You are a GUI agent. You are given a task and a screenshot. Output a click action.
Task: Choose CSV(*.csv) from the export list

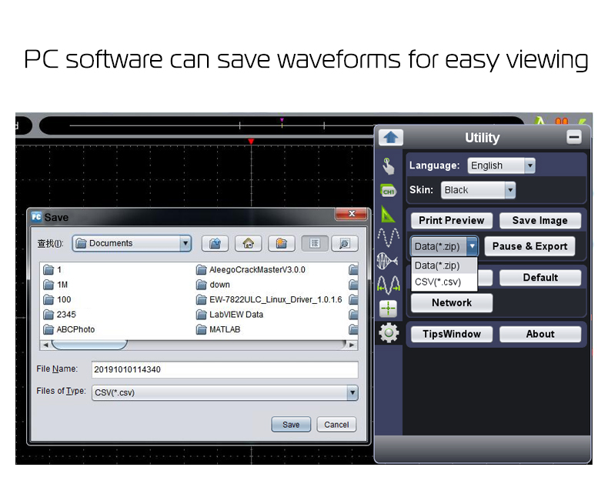coord(438,282)
